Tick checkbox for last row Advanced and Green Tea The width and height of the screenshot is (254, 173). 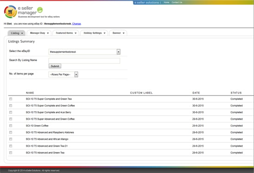point(11,153)
